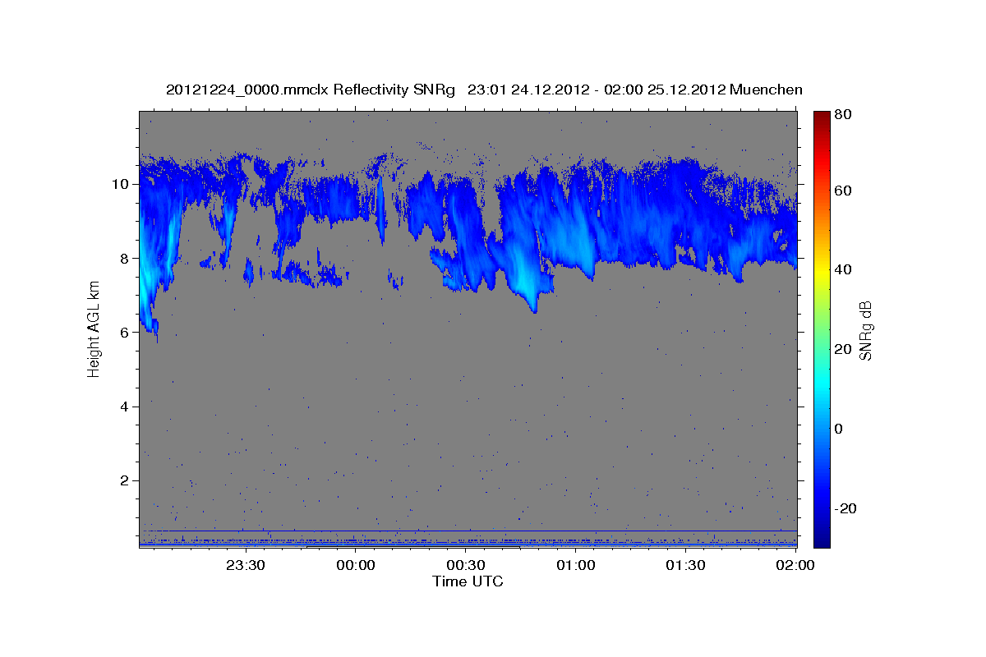Click the 'Height AGL km' axis label
Screen dimensions: 986x657
click(94, 328)
